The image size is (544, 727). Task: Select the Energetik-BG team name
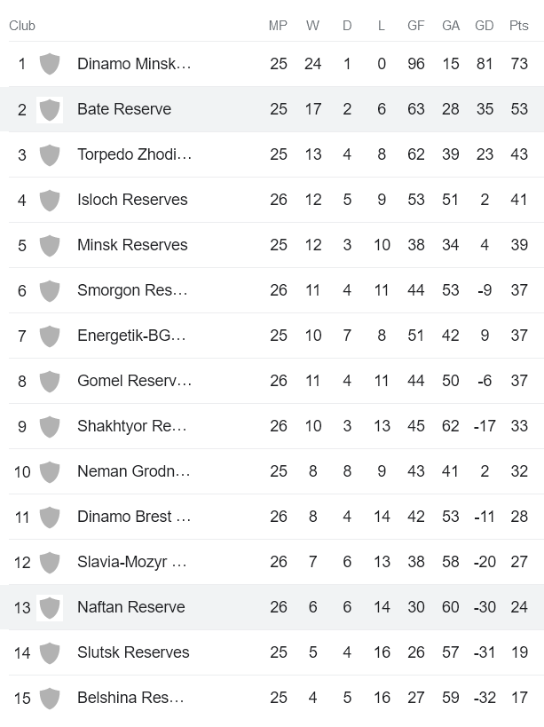(x=134, y=335)
